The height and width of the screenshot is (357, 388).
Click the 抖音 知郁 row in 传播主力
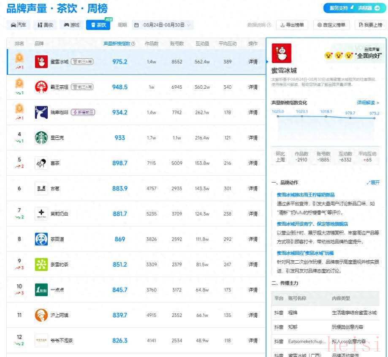[x=326, y=327]
